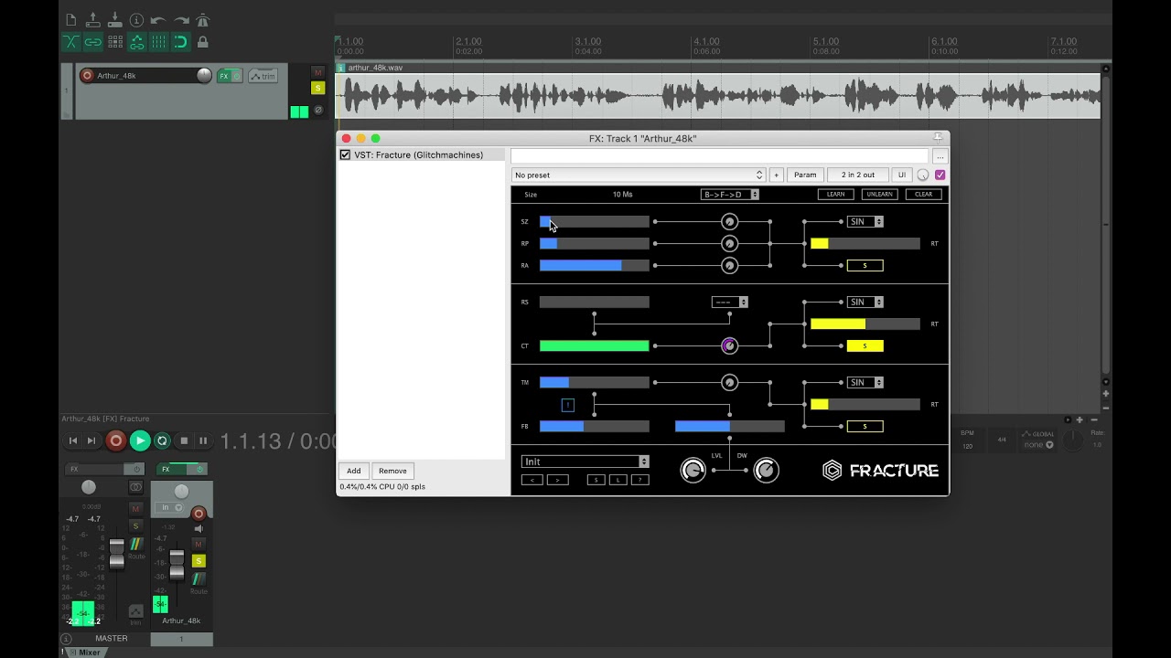
Task: Adjust the Arthur_48k track volume knob
Action: click(204, 76)
